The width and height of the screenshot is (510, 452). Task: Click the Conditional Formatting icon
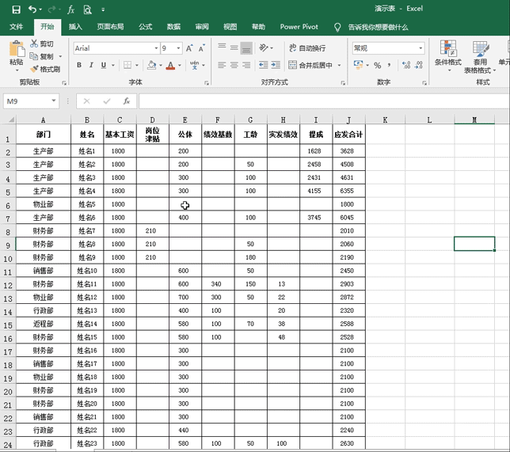[x=448, y=48]
